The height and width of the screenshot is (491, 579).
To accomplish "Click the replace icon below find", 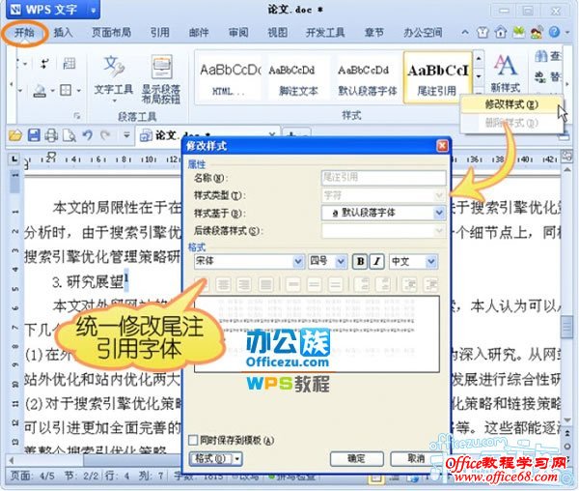I will point(540,77).
